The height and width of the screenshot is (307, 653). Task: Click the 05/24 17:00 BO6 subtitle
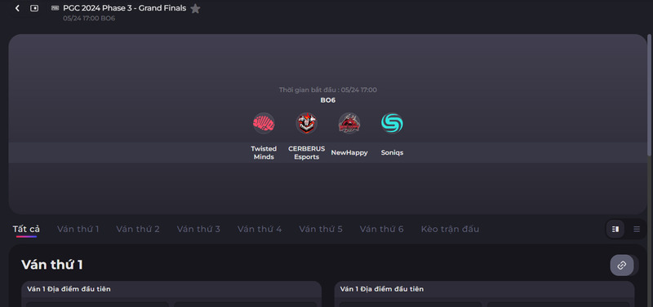pyautogui.click(x=89, y=18)
